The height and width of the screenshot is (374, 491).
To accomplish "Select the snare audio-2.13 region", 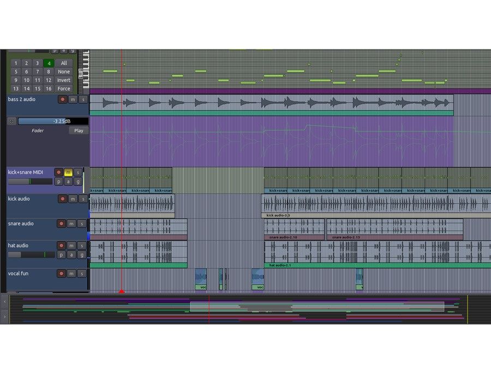I will [394, 229].
